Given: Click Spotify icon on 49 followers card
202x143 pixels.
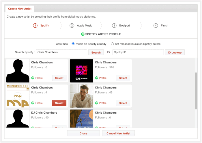Looking at the screenshot, I should click(x=97, y=103).
